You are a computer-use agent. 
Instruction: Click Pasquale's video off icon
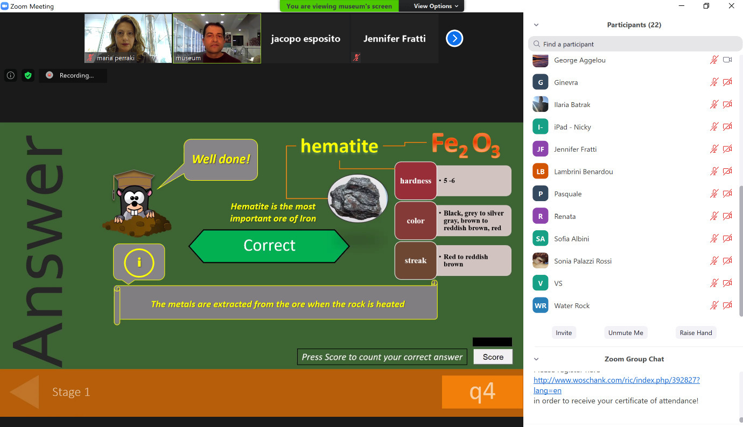(727, 194)
